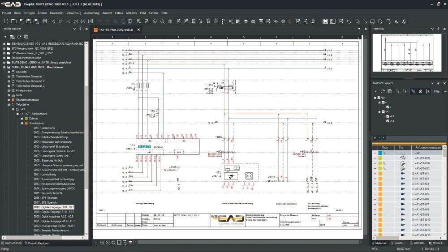The height and width of the screenshot is (252, 448).
Task: Select the =A1+ST_Plan.0002.wsELD document tab
Action: (116, 30)
